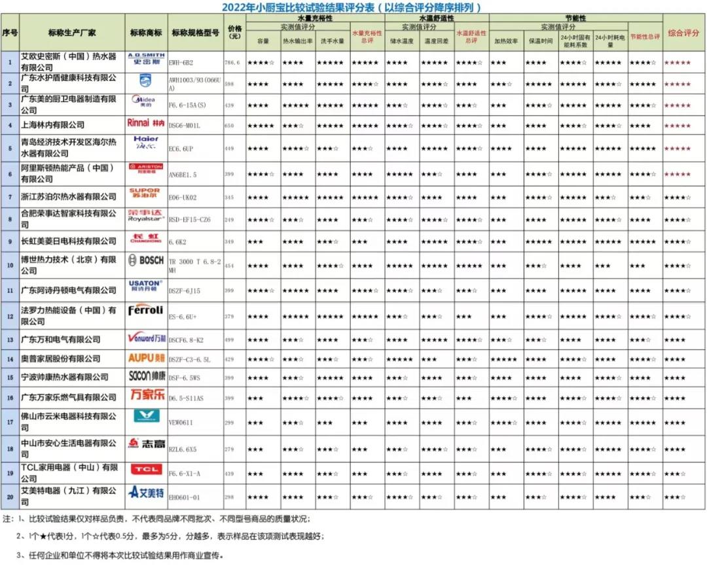Click the Haier trademark logo
707x575 pixels.
[146, 143]
